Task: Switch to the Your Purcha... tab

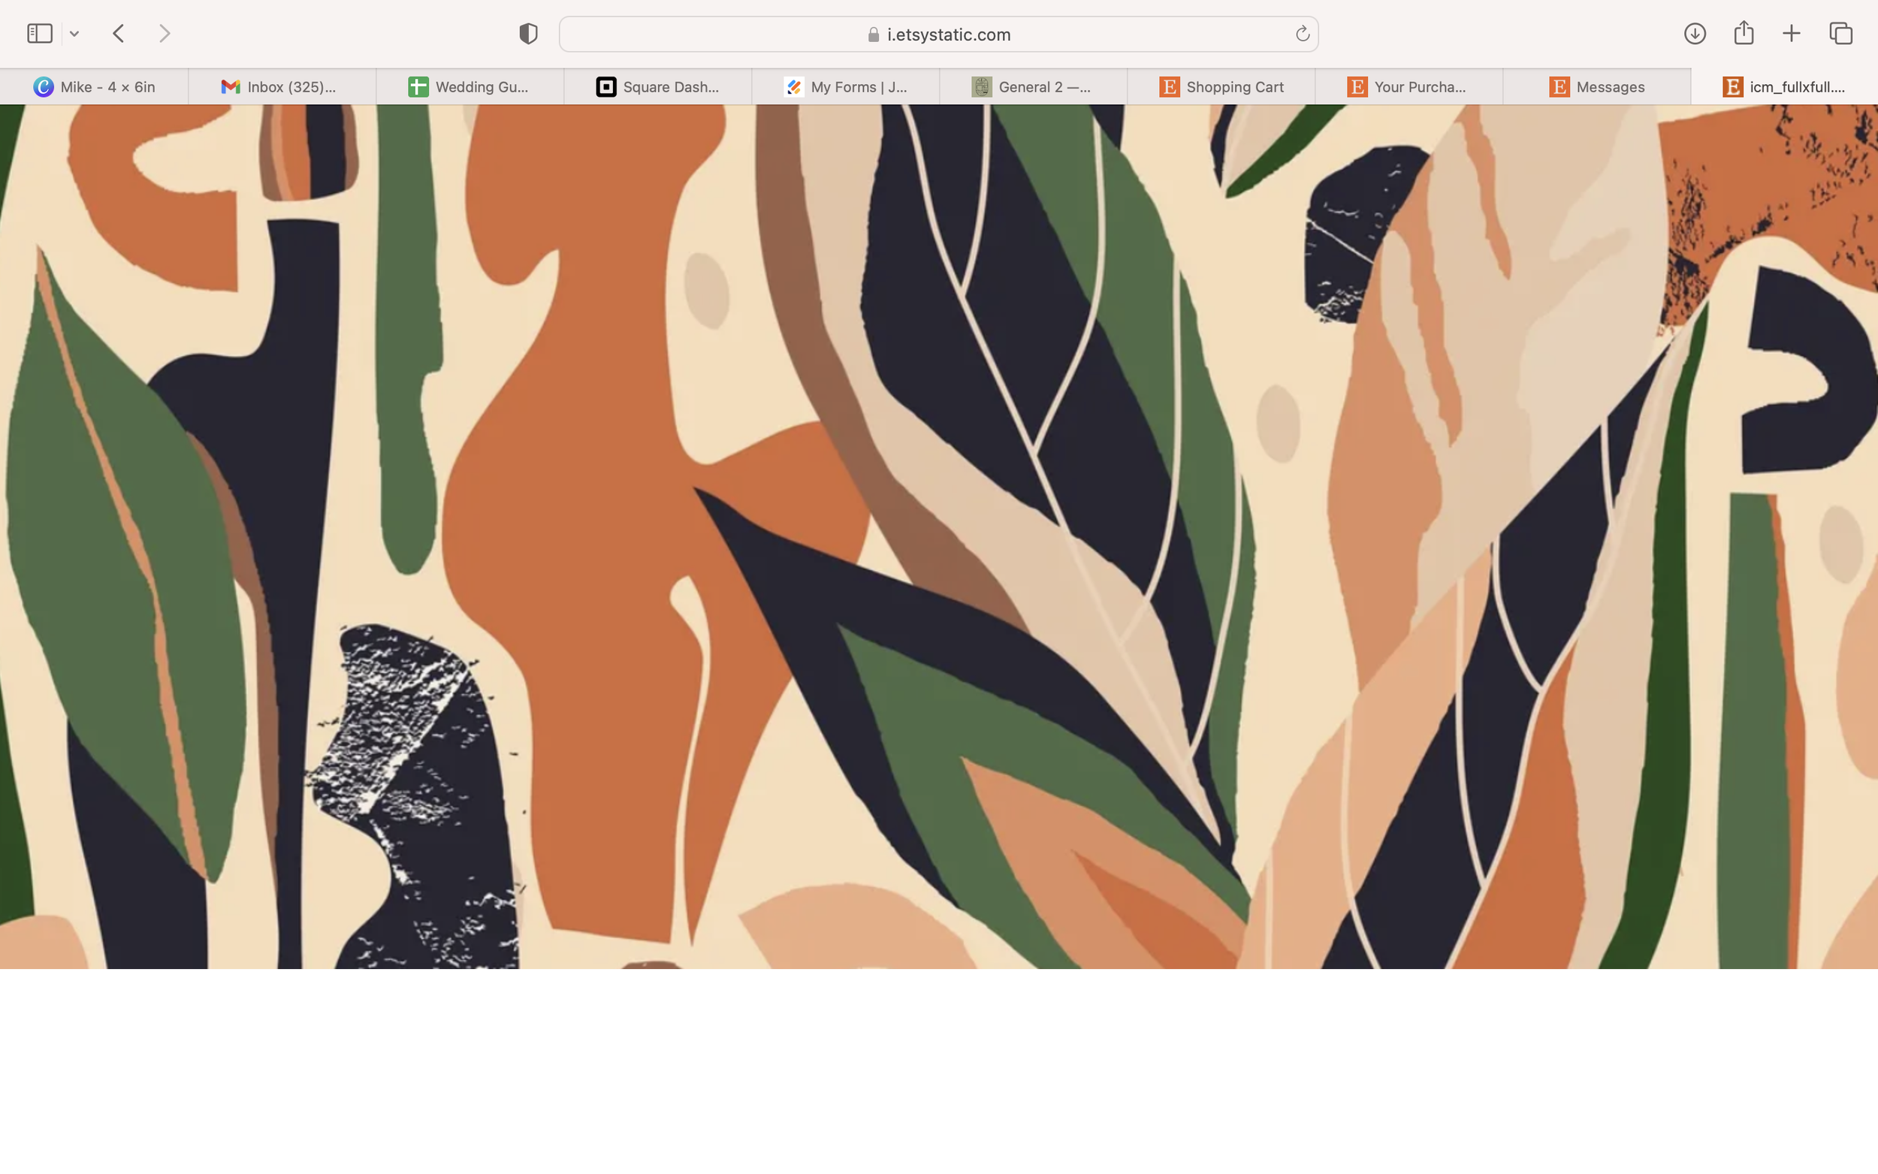Action: 1409,87
